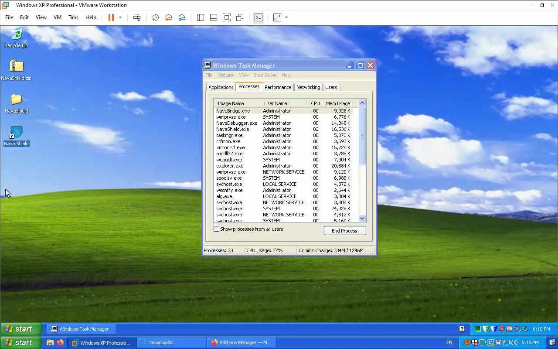Click the stretch guest display icon
The width and height of the screenshot is (558, 349).
pos(277,17)
